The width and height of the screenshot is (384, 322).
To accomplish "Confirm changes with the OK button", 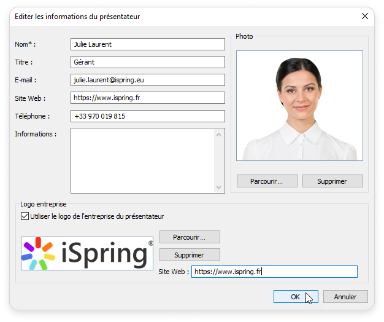I will 295,297.
